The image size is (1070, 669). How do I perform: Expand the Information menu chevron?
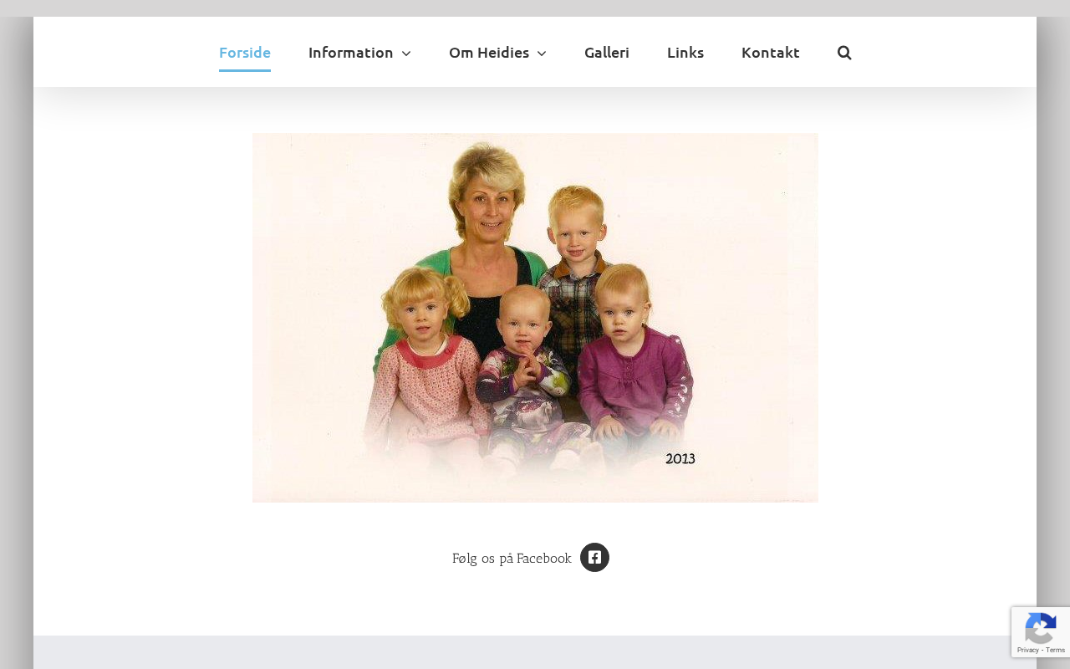[x=406, y=54]
